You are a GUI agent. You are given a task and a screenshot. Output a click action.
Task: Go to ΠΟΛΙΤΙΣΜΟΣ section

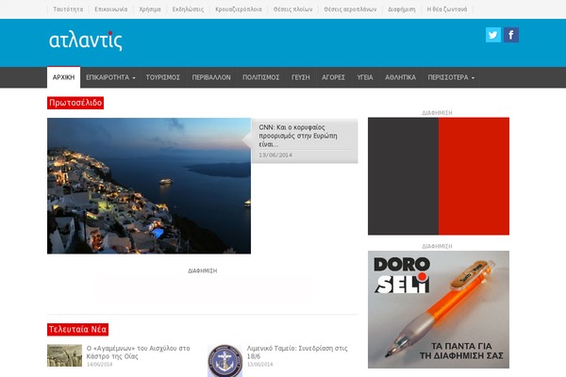tap(261, 77)
